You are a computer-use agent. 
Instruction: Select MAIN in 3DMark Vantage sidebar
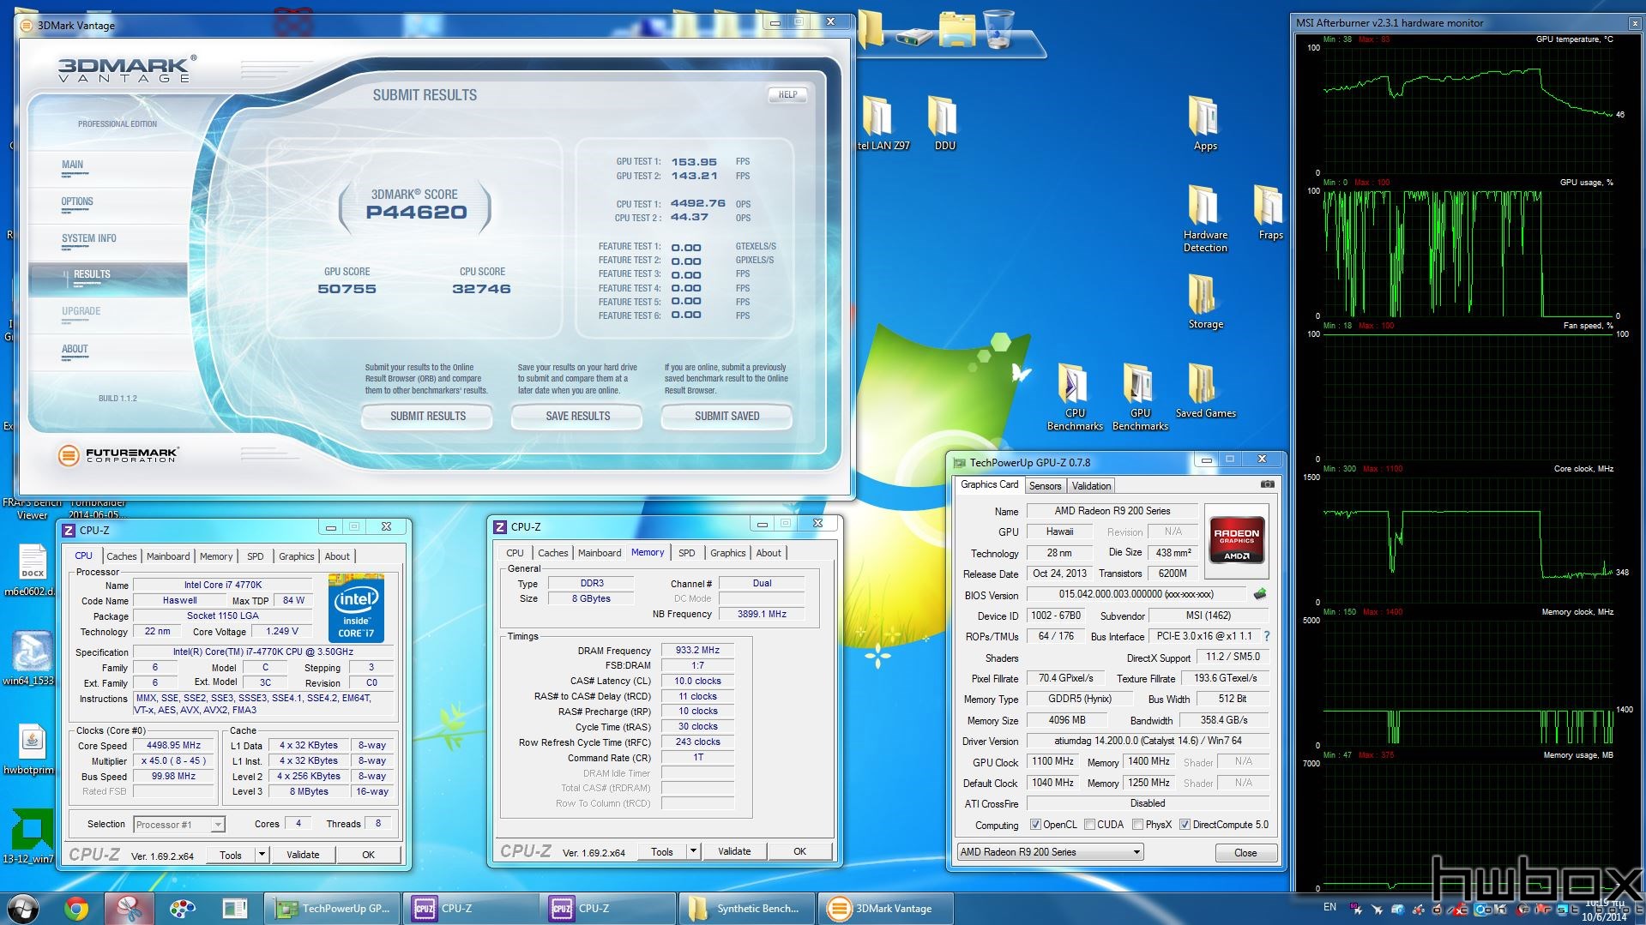click(x=73, y=165)
